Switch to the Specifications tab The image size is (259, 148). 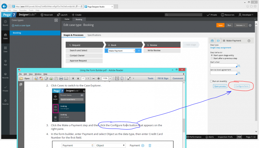pos(94,35)
